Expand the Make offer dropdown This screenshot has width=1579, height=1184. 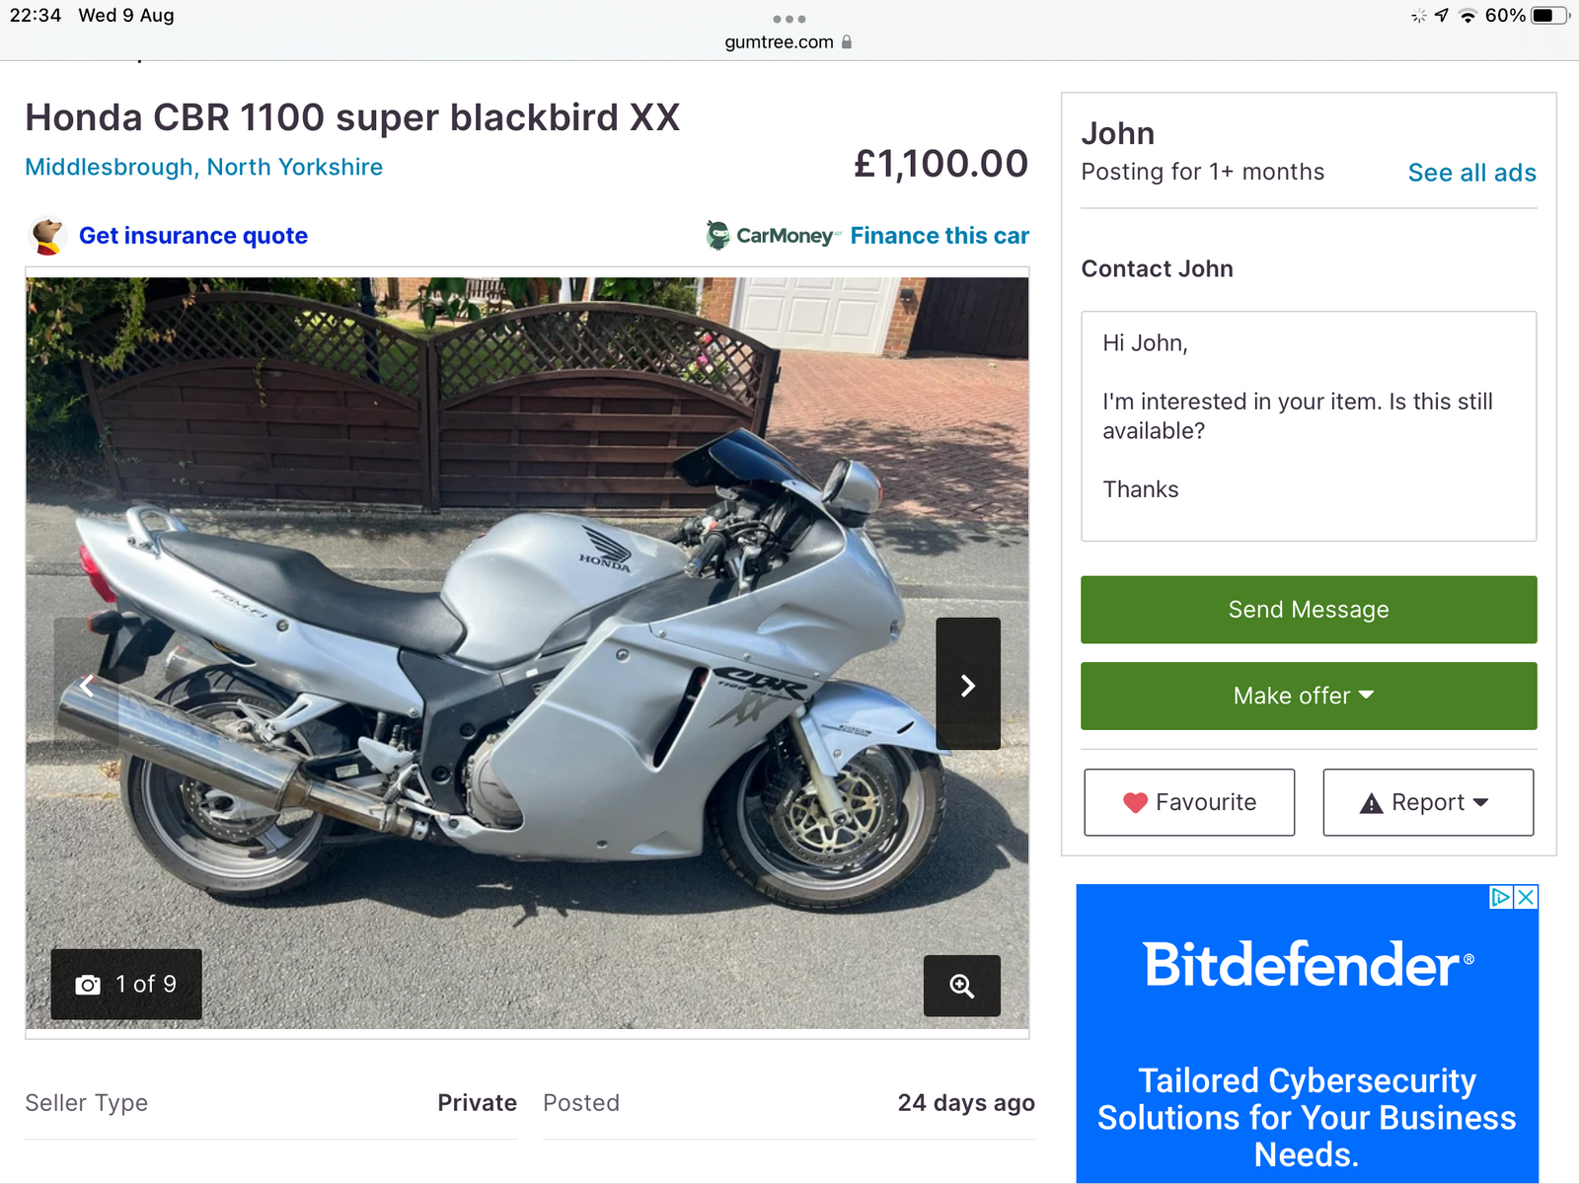[1309, 696]
